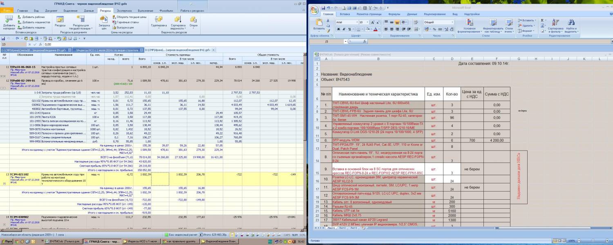This screenshot has height=245, width=613.
Task: Click the Excel Вставить paste icon
Action: tap(319, 22)
